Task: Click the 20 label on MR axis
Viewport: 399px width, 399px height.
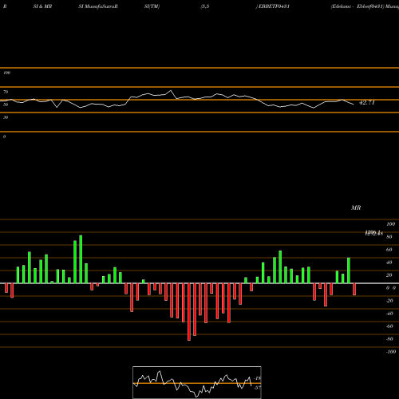Action: point(389,275)
